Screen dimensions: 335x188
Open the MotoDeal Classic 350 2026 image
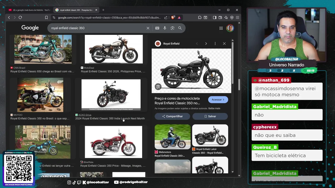pyautogui.click(x=114, y=49)
